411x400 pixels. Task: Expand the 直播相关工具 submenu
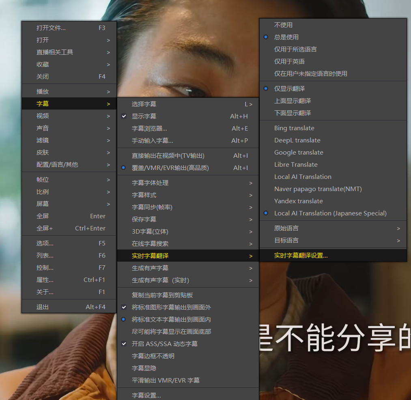pos(69,52)
